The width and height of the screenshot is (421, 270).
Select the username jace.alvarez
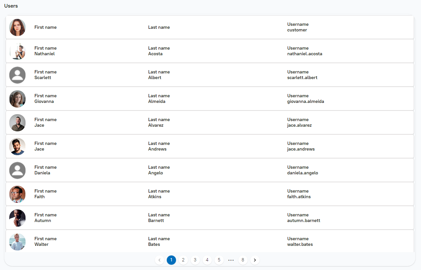click(x=299, y=125)
